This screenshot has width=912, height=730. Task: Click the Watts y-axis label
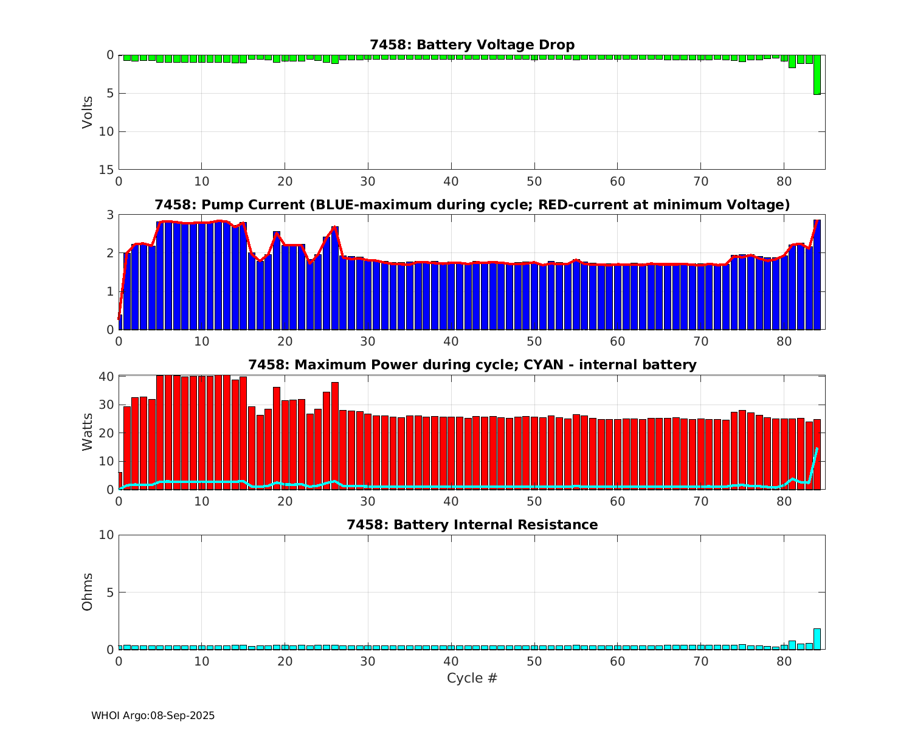tap(88, 432)
